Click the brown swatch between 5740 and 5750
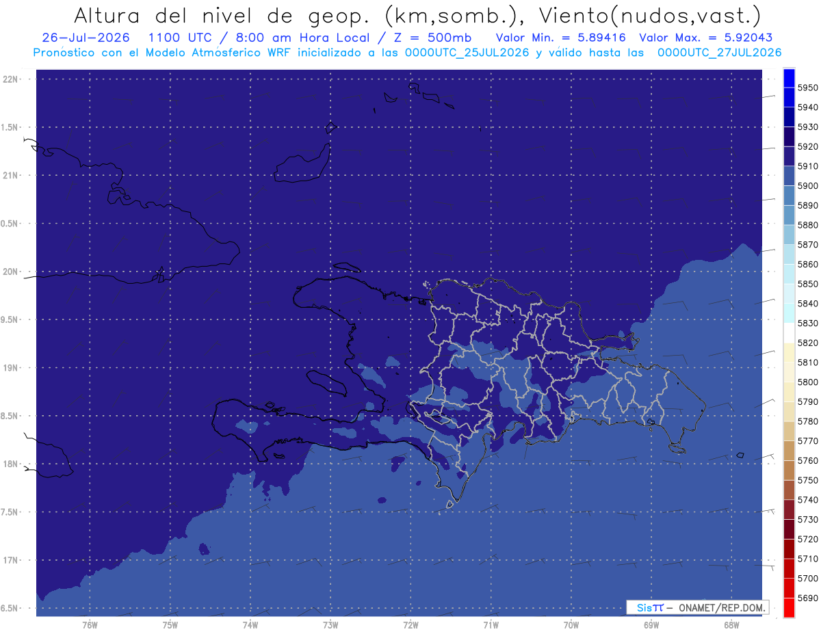821x634 pixels. [x=789, y=490]
